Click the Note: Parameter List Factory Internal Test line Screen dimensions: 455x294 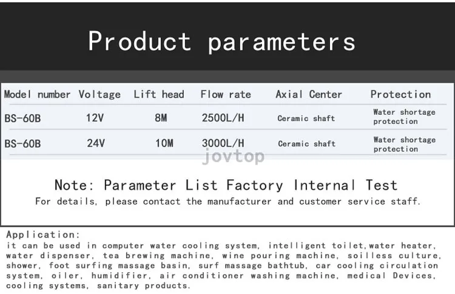[x=226, y=185]
